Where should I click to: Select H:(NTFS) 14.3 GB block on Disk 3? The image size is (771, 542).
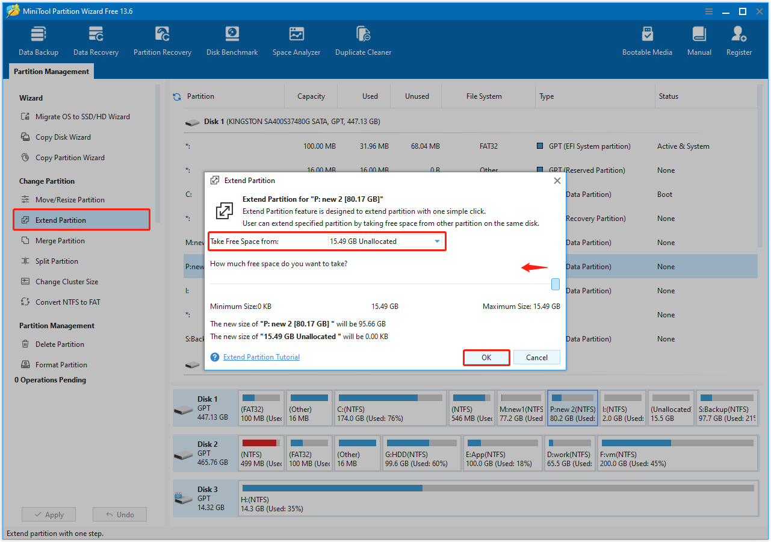coord(498,498)
